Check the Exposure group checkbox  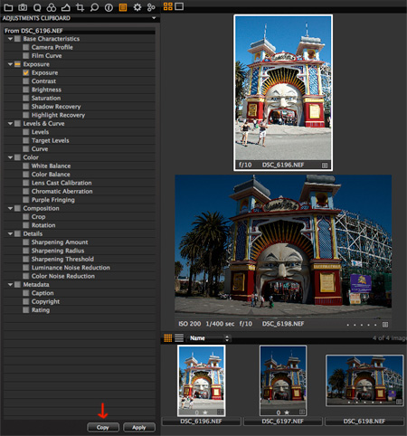click(17, 64)
